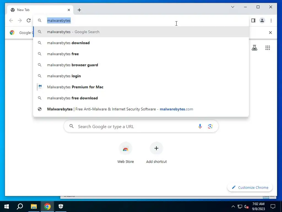Open Windows Security shield in taskbar
Screen dimensions: 282x212
tap(61, 206)
